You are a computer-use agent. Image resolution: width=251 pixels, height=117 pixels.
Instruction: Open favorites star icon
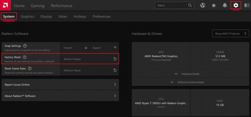pyautogui.click(x=214, y=5)
